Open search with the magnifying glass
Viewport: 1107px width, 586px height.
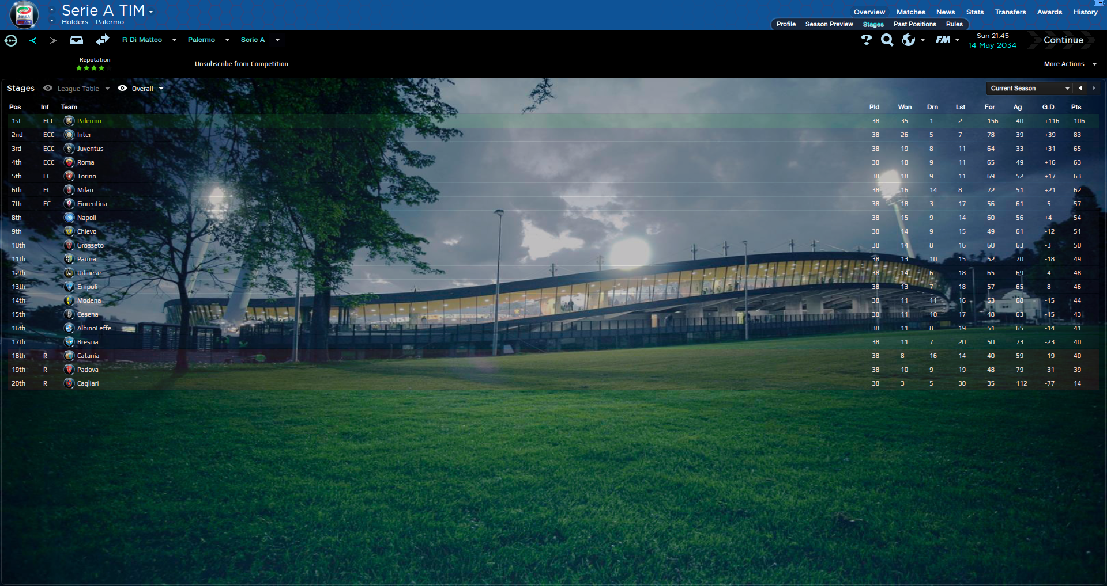click(x=887, y=40)
